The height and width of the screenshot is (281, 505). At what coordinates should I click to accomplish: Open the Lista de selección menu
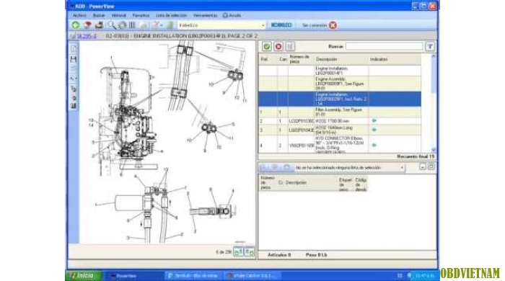point(172,15)
